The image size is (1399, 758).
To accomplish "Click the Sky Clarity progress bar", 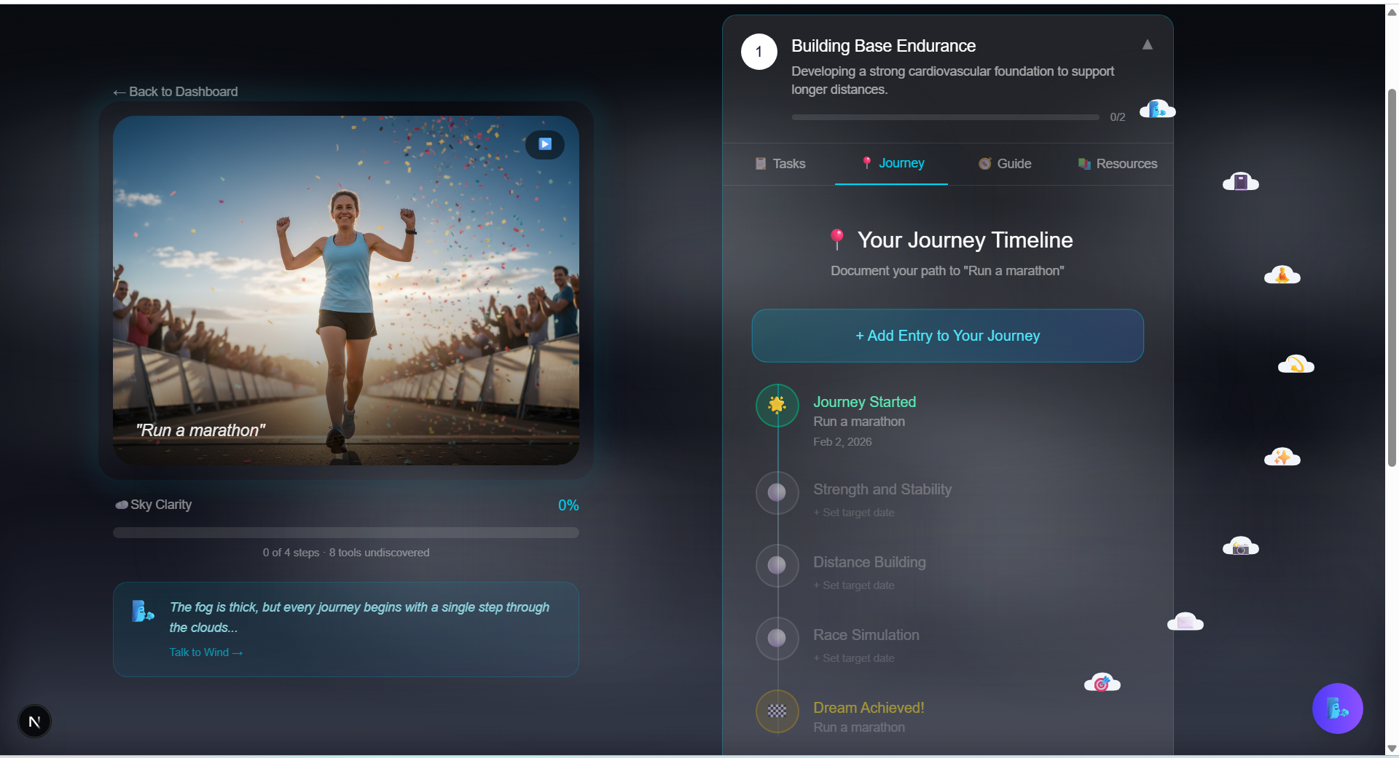I will 345,532.
